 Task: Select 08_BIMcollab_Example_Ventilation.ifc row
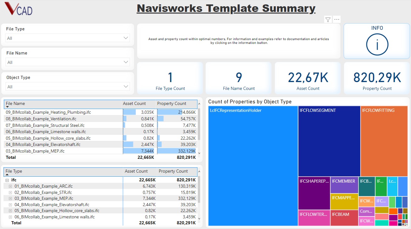(x=101, y=118)
